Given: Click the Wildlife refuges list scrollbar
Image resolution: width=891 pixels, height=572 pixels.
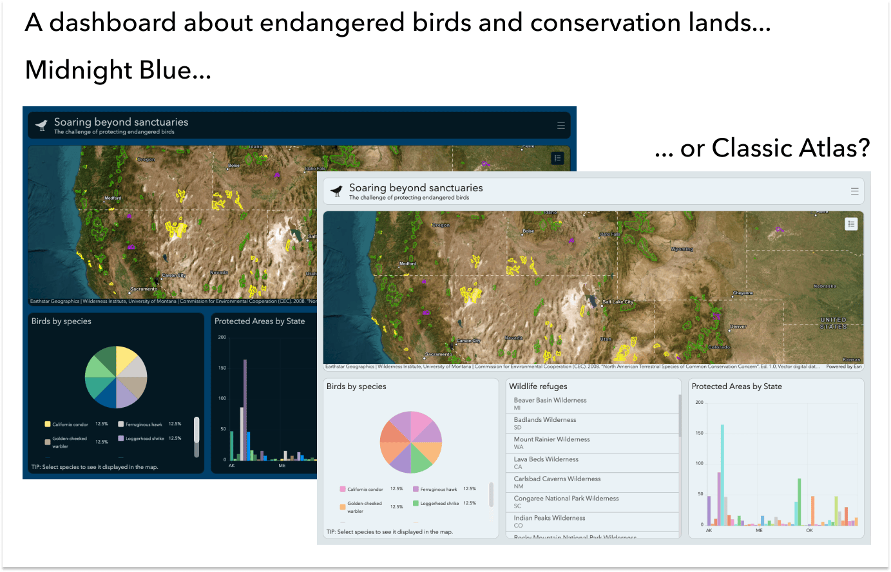Looking at the screenshot, I should click(x=680, y=414).
